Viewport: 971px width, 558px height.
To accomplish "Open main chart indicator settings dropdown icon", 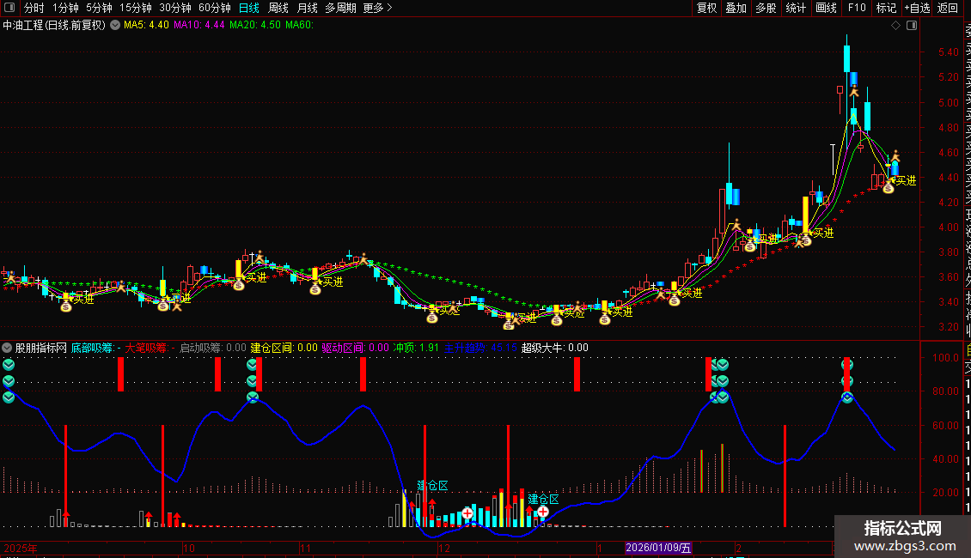I will [x=115, y=26].
